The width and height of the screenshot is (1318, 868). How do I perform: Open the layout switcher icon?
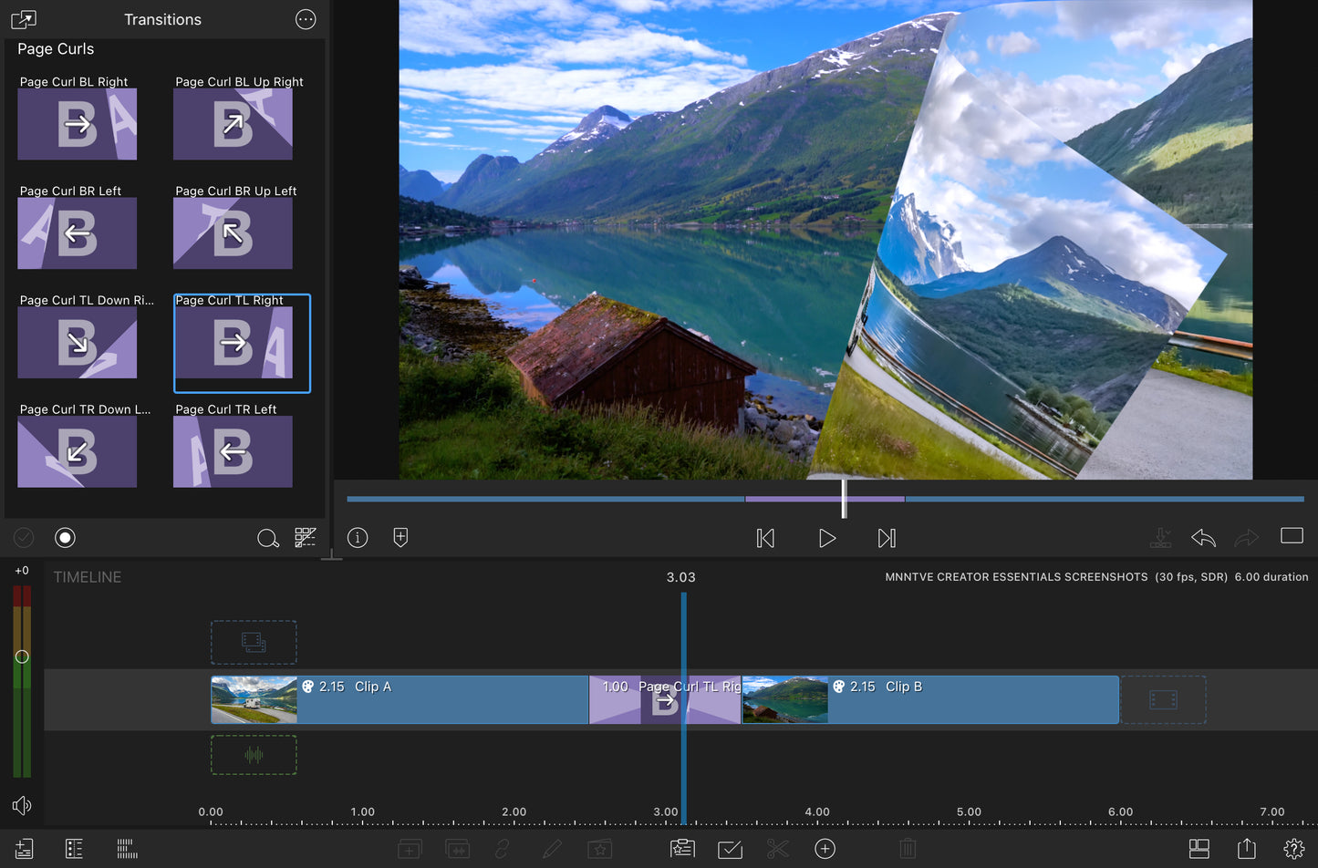tap(1199, 849)
